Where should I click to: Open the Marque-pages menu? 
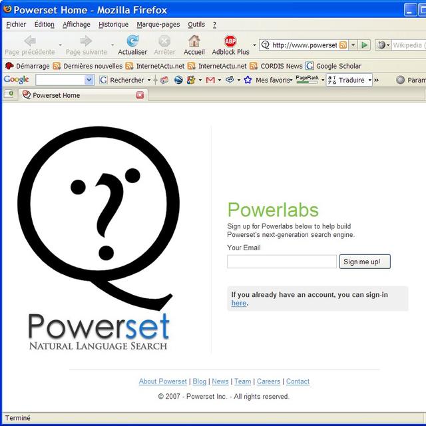point(158,25)
